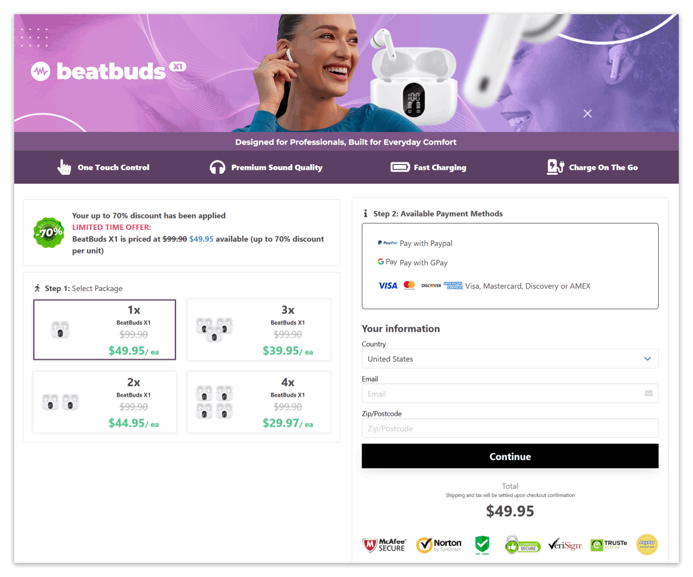
Task: Click inside the Zip/Postcode field
Action: click(x=509, y=428)
